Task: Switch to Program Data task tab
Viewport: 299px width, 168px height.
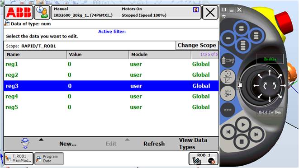Action: pyautogui.click(x=49, y=159)
